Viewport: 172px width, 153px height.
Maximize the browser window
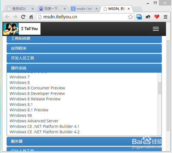[x=155, y=3]
